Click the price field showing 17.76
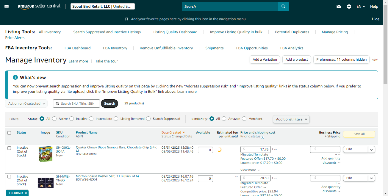 tap(256, 149)
